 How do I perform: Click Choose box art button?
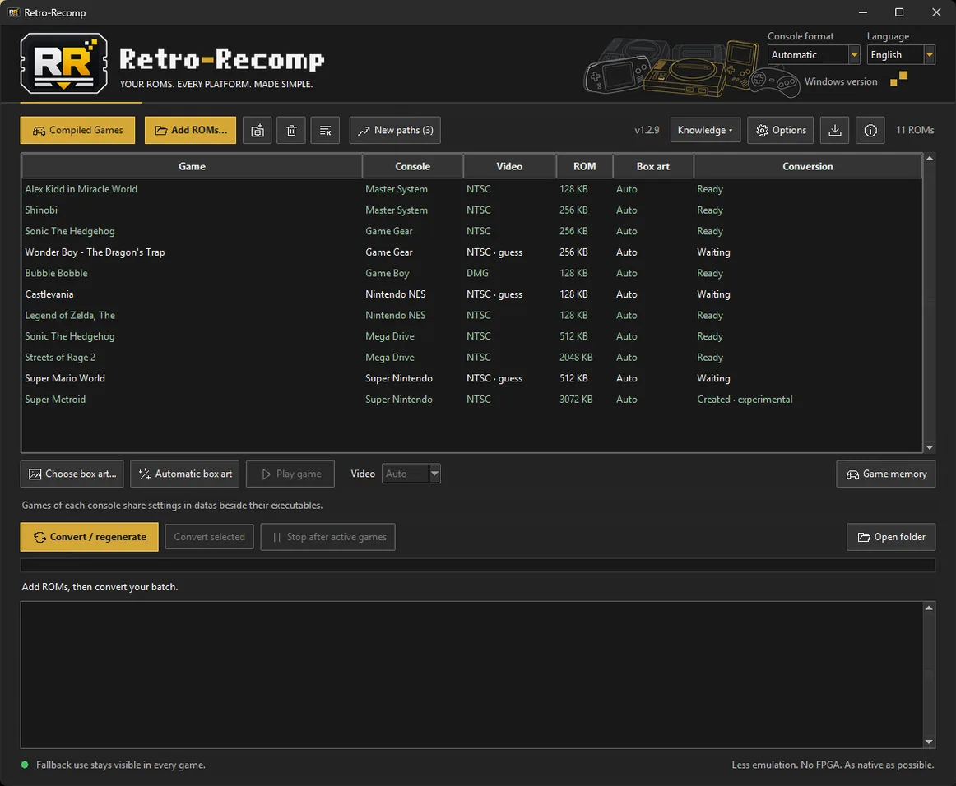click(72, 474)
